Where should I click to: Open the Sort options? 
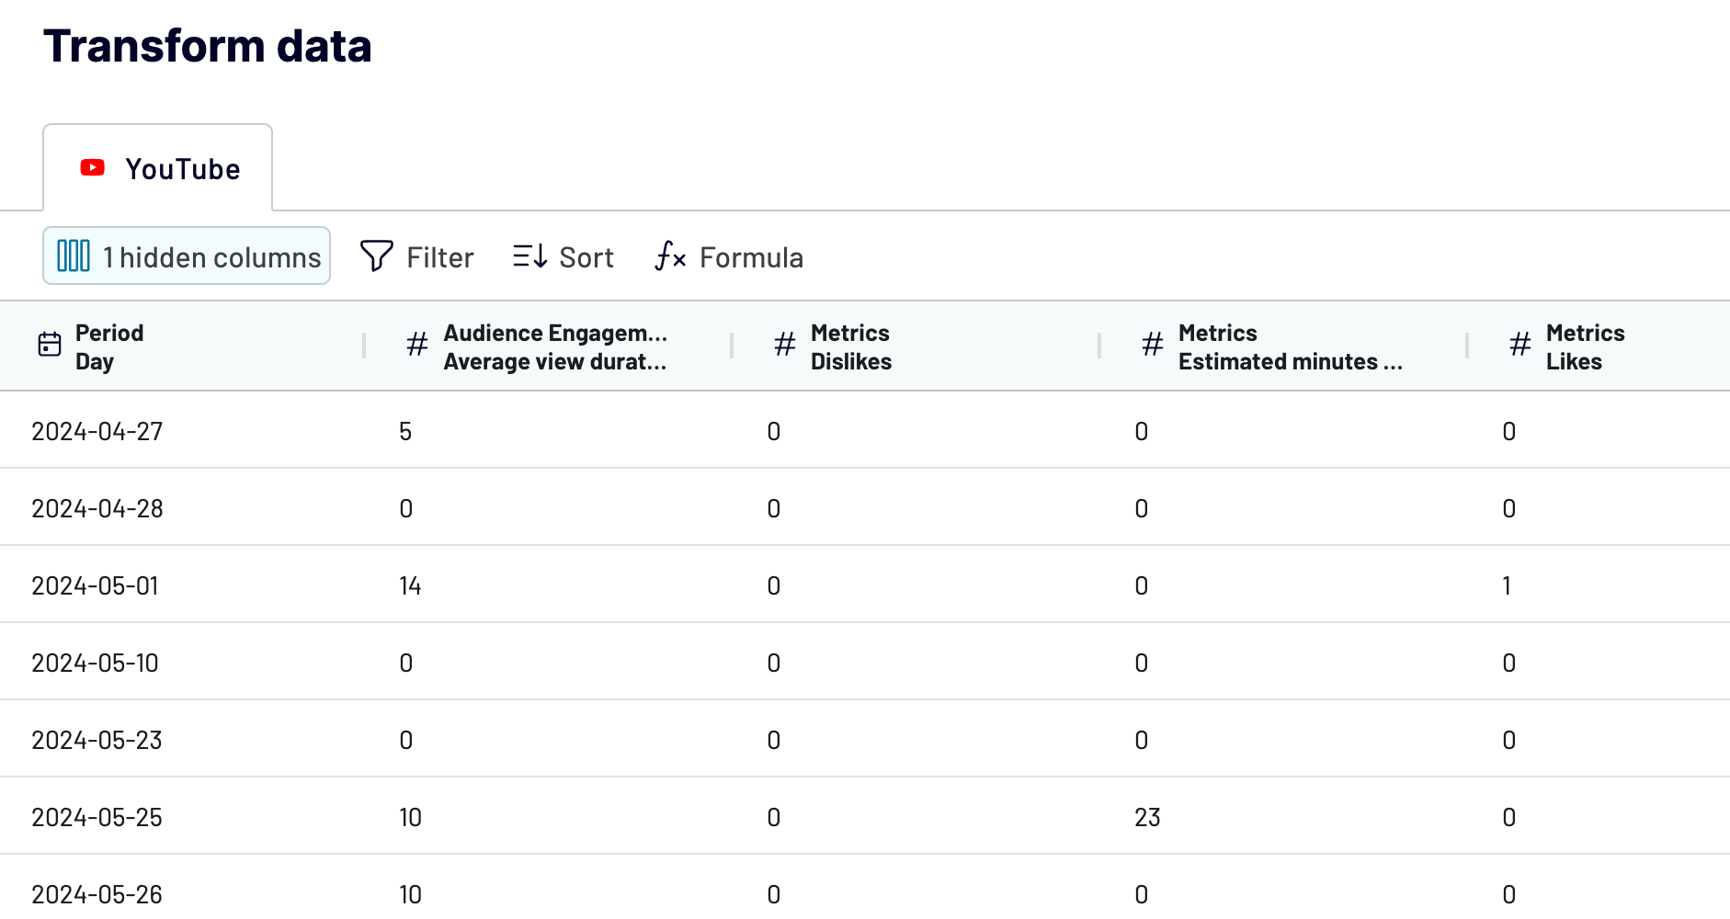coord(563,256)
